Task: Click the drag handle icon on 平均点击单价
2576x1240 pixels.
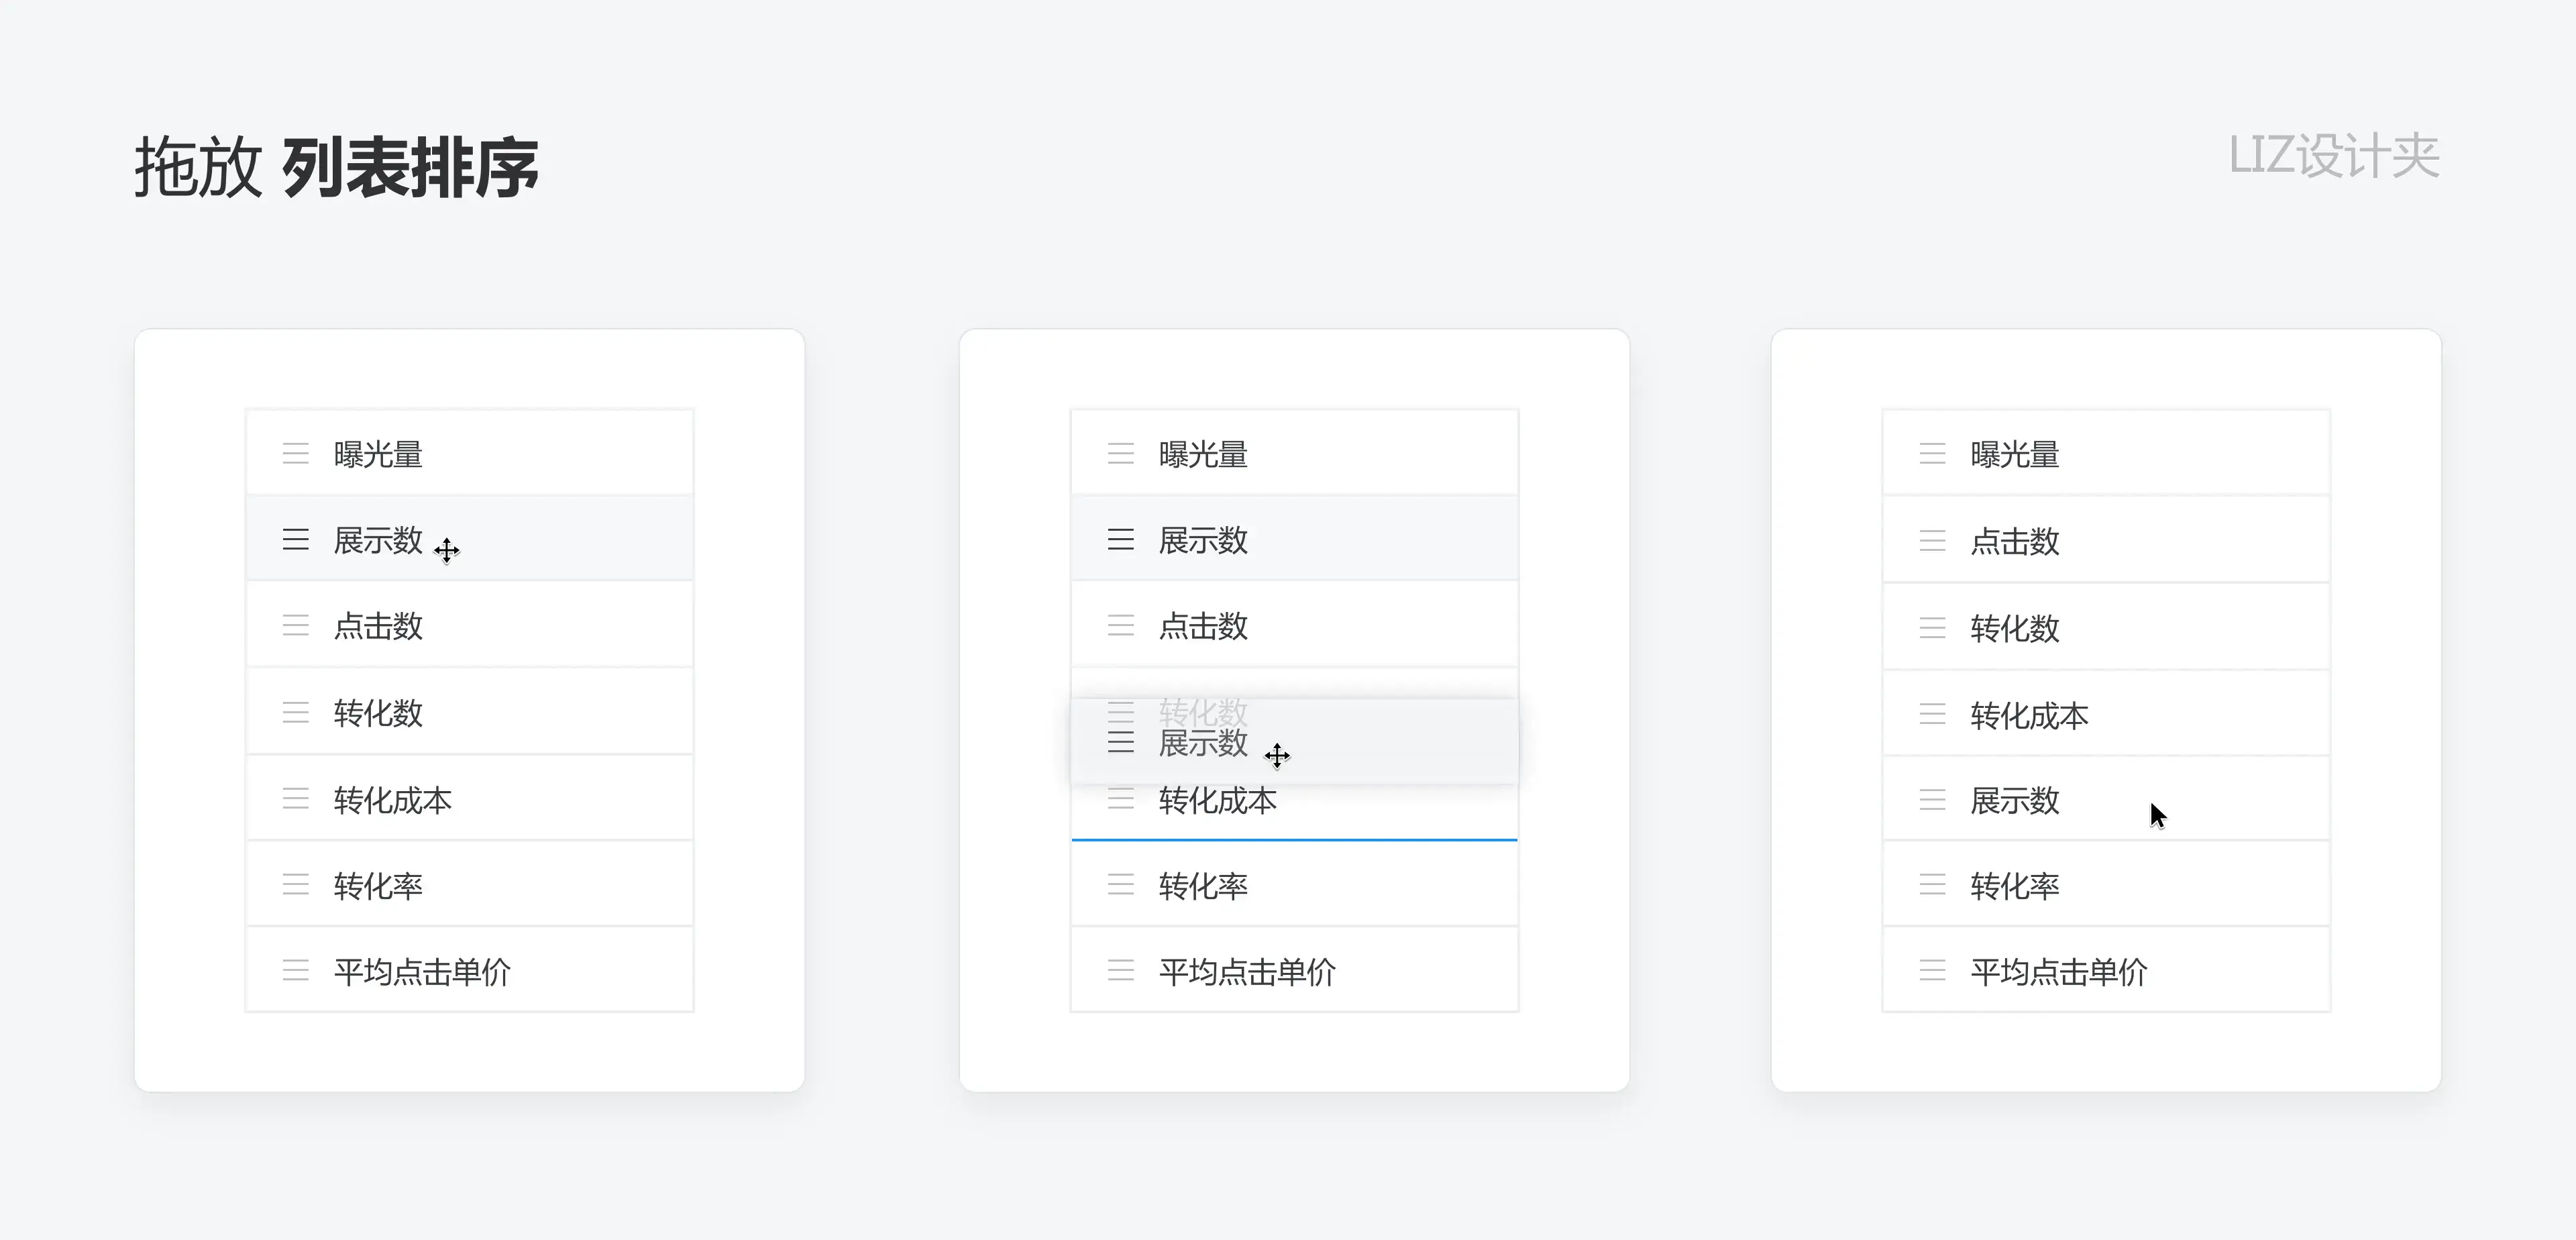Action: (294, 974)
